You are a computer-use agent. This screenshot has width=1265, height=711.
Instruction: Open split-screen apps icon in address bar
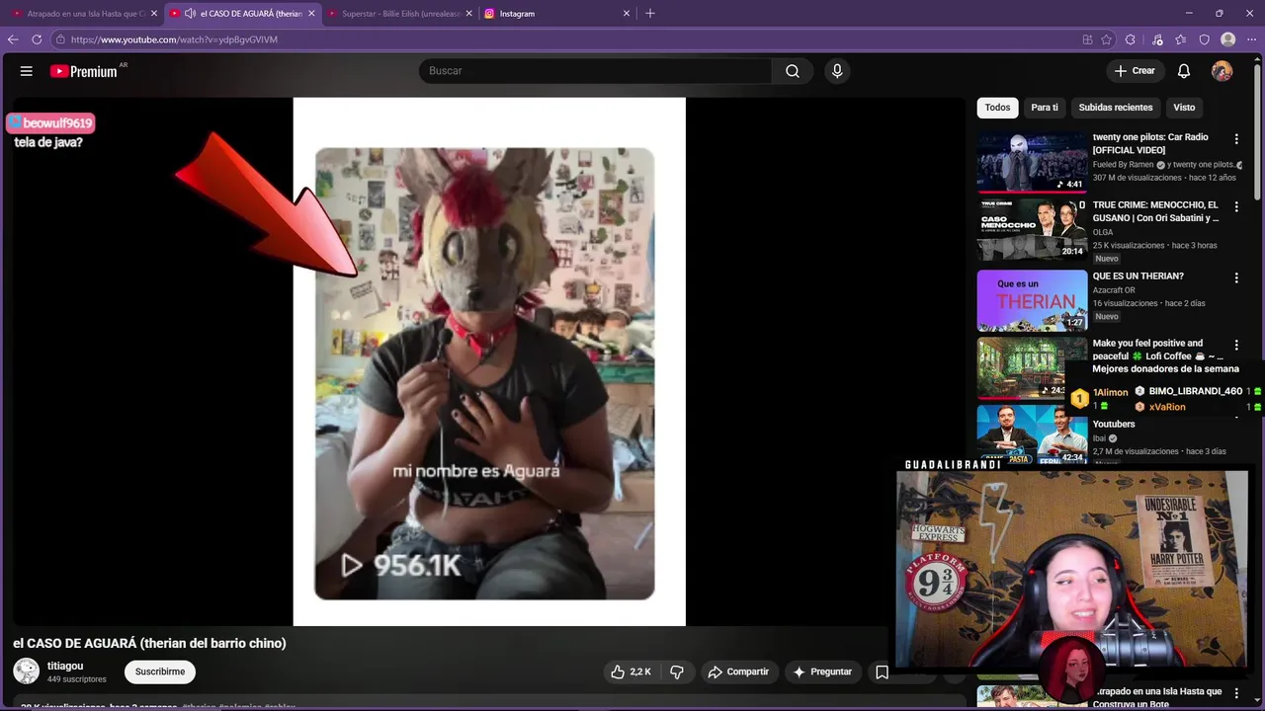point(1087,39)
